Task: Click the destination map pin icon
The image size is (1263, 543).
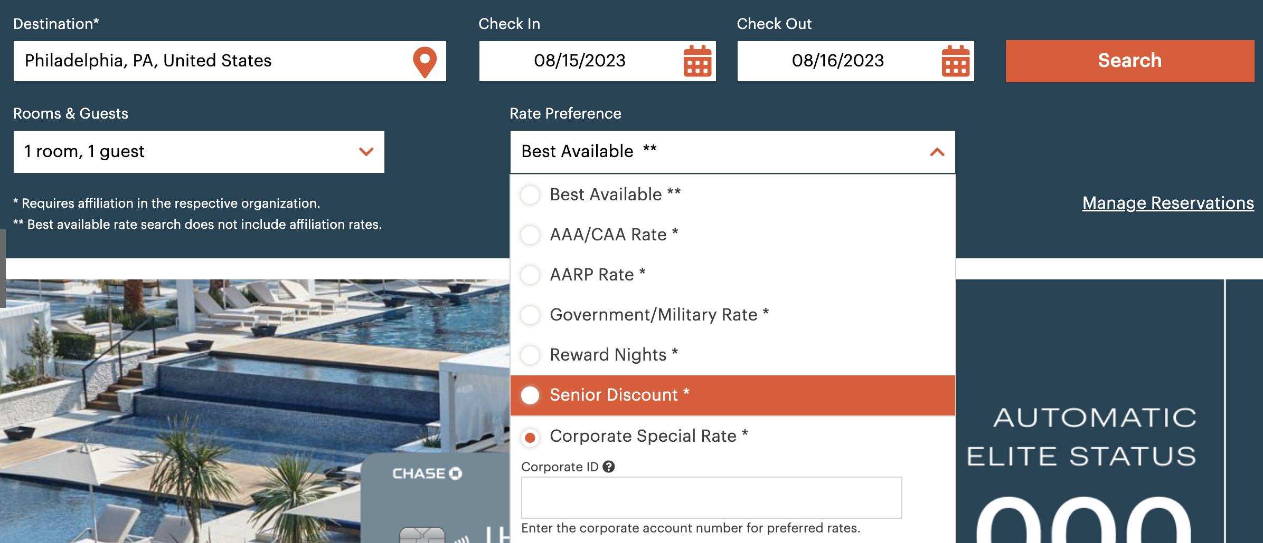Action: coord(425,62)
